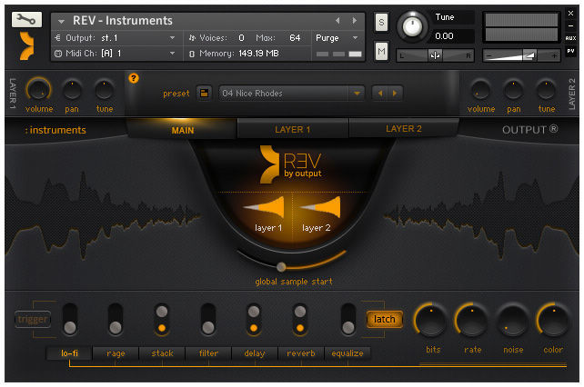
Task: Go to the next instrument arrow in the header
Action: tap(355, 21)
